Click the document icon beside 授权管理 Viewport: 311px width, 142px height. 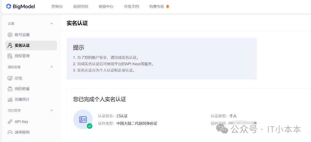pos(10,56)
